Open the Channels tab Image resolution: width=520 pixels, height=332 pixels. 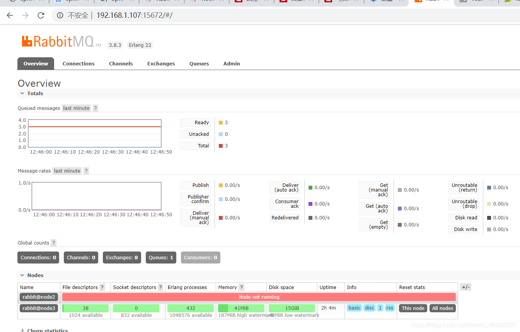point(121,64)
